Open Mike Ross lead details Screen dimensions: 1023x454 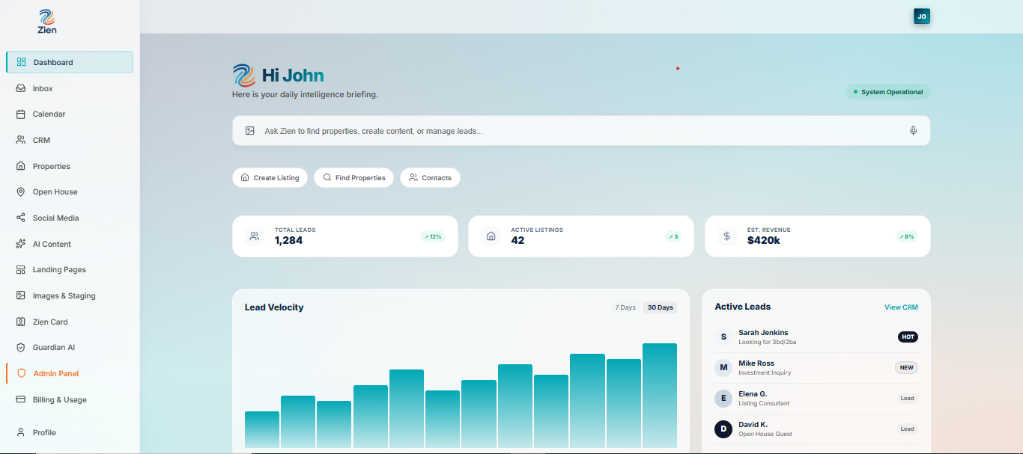(x=816, y=367)
